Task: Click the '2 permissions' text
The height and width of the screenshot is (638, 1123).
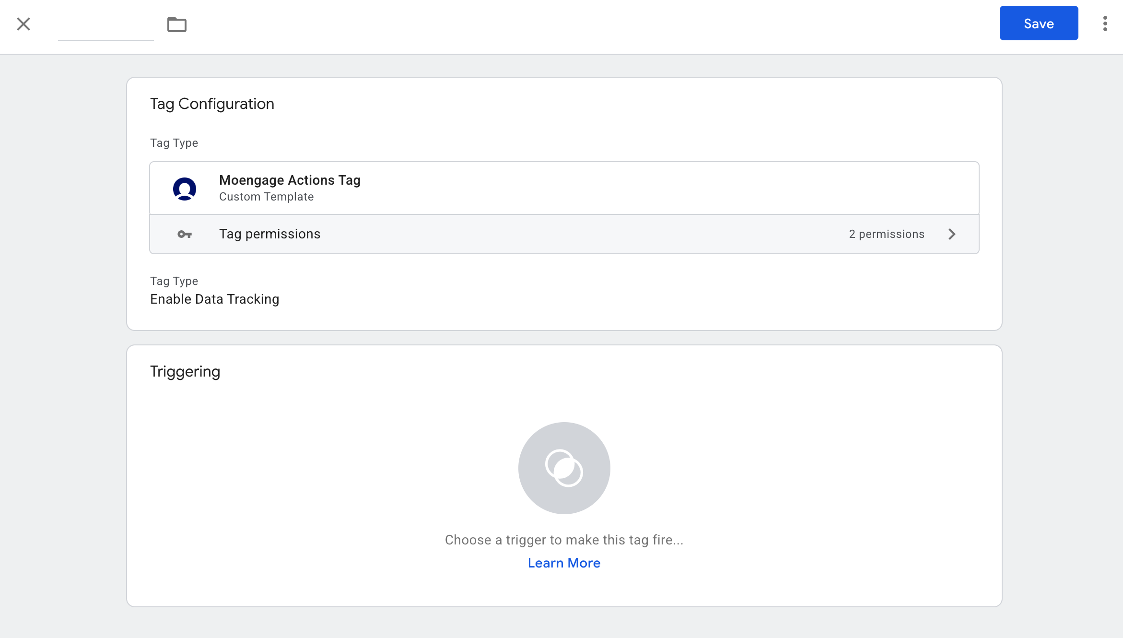Action: coord(887,234)
